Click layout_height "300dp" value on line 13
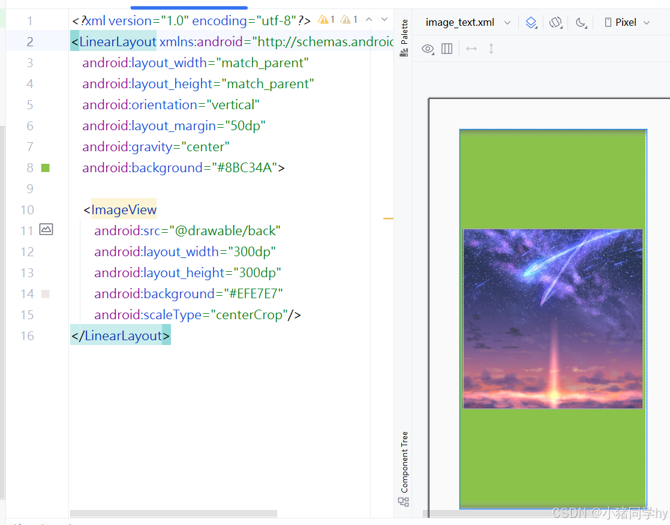The image size is (670, 525). pos(257,273)
